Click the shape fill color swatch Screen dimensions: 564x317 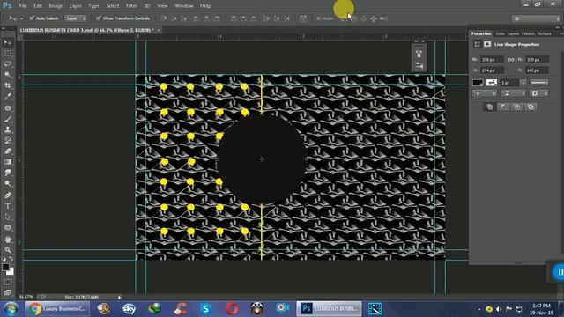pyautogui.click(x=478, y=83)
